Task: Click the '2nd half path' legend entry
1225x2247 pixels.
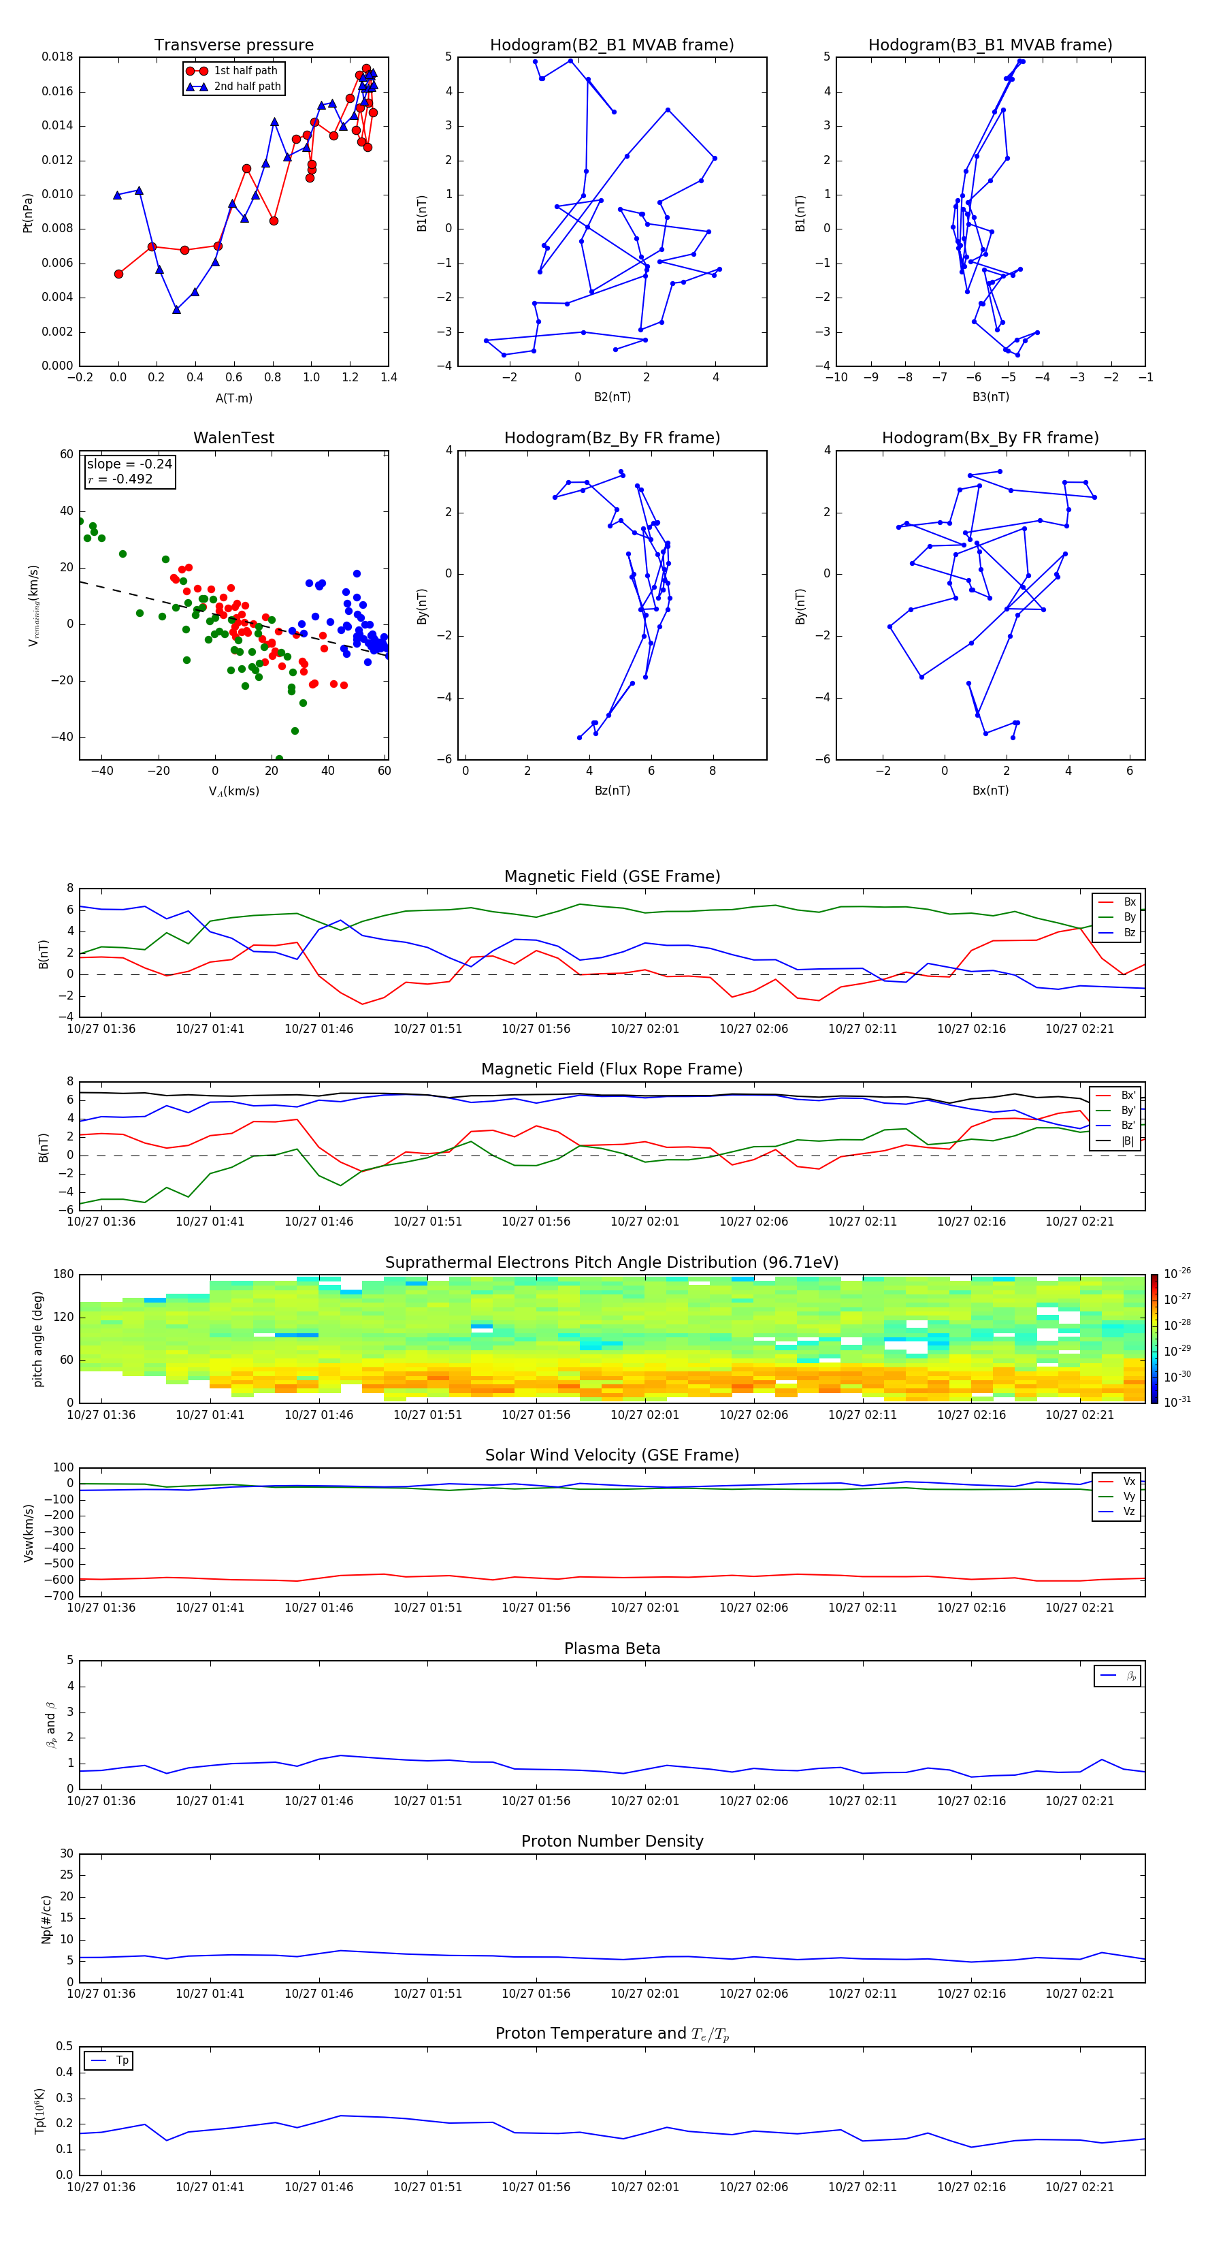Action: [x=233, y=86]
